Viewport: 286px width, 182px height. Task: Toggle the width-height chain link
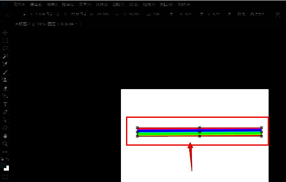tap(117, 14)
